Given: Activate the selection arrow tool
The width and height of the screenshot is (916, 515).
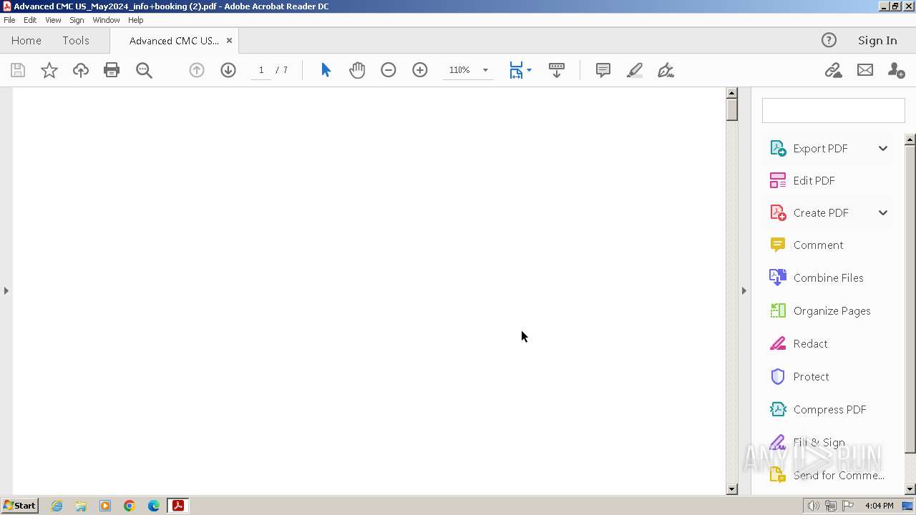Looking at the screenshot, I should pyautogui.click(x=326, y=70).
